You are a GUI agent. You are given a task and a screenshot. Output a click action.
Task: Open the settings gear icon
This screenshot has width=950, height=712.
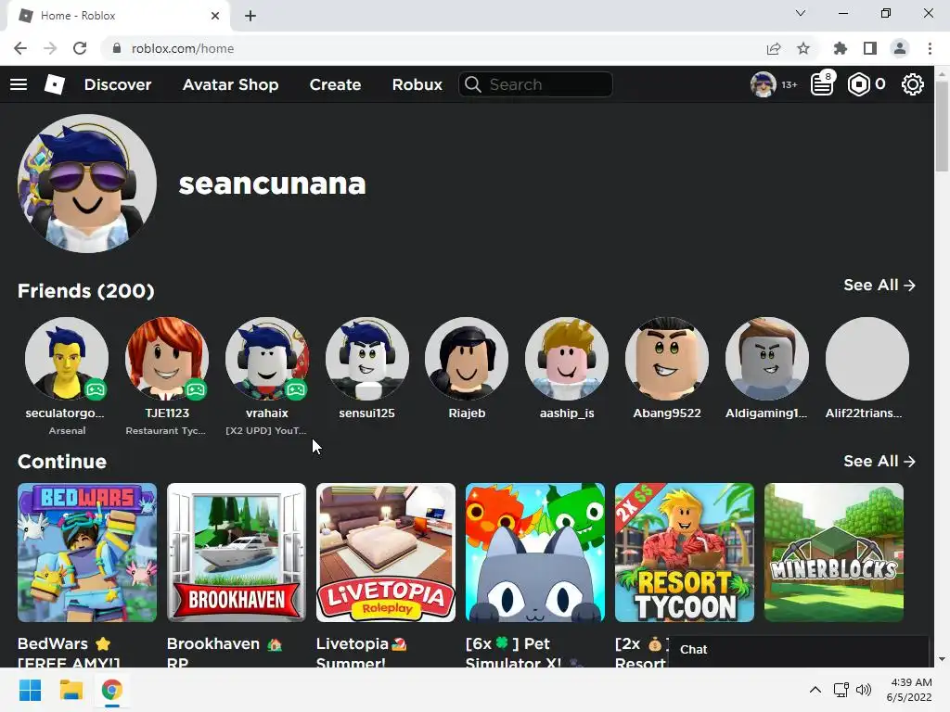[913, 84]
